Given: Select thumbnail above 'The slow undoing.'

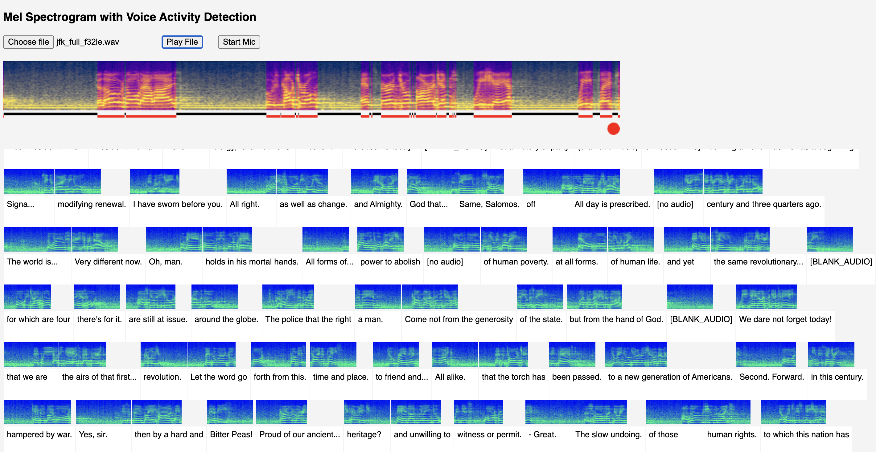Looking at the screenshot, I should pos(599,412).
